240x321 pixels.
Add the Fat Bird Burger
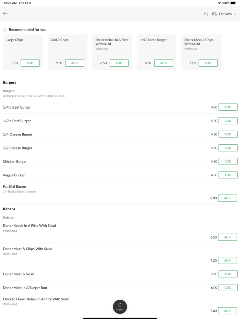tap(227, 198)
